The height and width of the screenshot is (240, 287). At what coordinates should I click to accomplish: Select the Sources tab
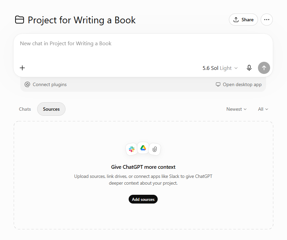pyautogui.click(x=51, y=109)
